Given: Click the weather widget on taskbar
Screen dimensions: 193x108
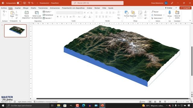Looking at the screenshot, I should pyautogui.click(x=153, y=105).
